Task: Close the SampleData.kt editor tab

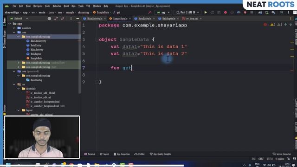Action: click(130, 19)
